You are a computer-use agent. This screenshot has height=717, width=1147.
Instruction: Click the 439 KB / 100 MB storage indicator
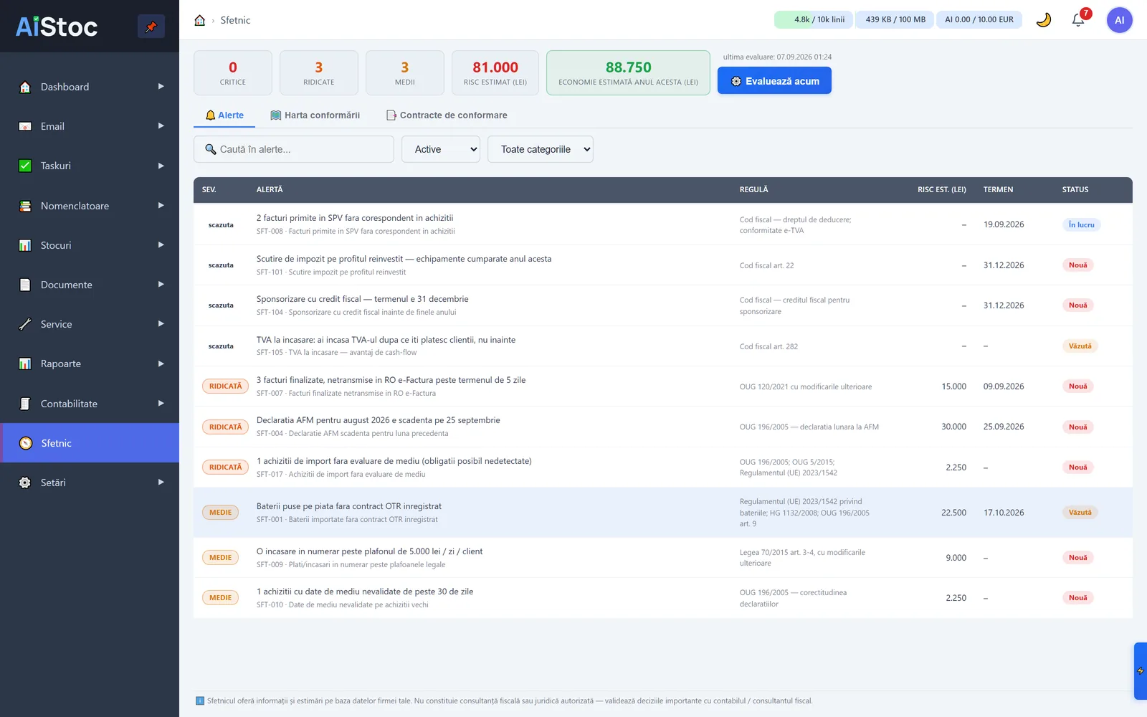coord(895,20)
